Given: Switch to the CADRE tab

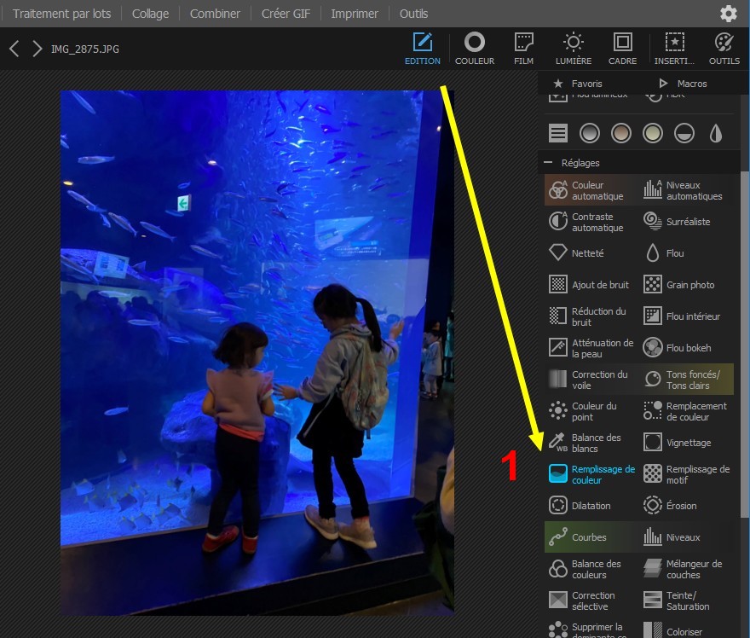Looking at the screenshot, I should pos(622,49).
